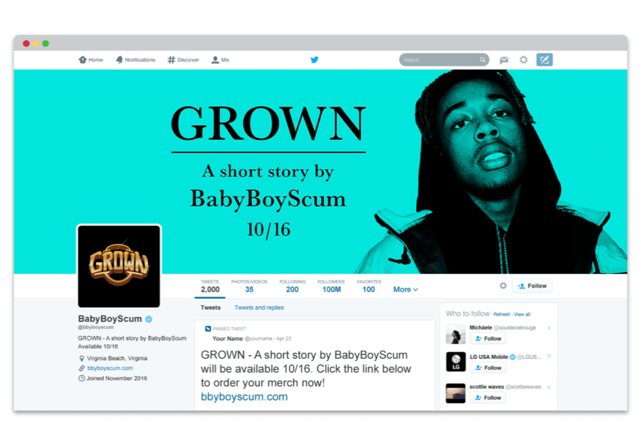Open direct messages envelope icon
This screenshot has height=440, width=641.
(x=504, y=60)
